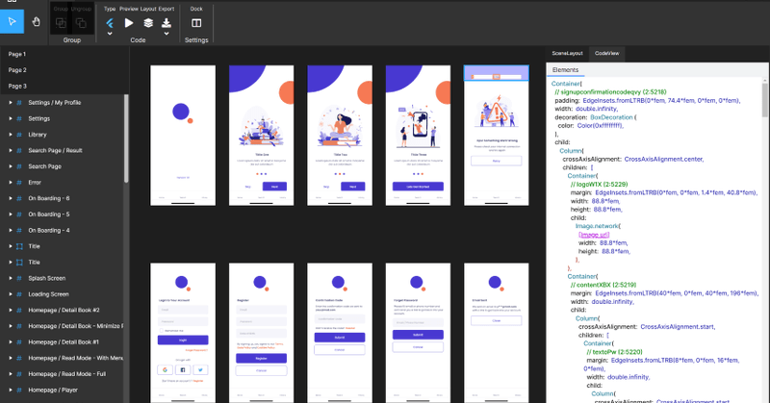The image size is (770, 403).
Task: Select the Register frame on canvas
Action: point(261,333)
